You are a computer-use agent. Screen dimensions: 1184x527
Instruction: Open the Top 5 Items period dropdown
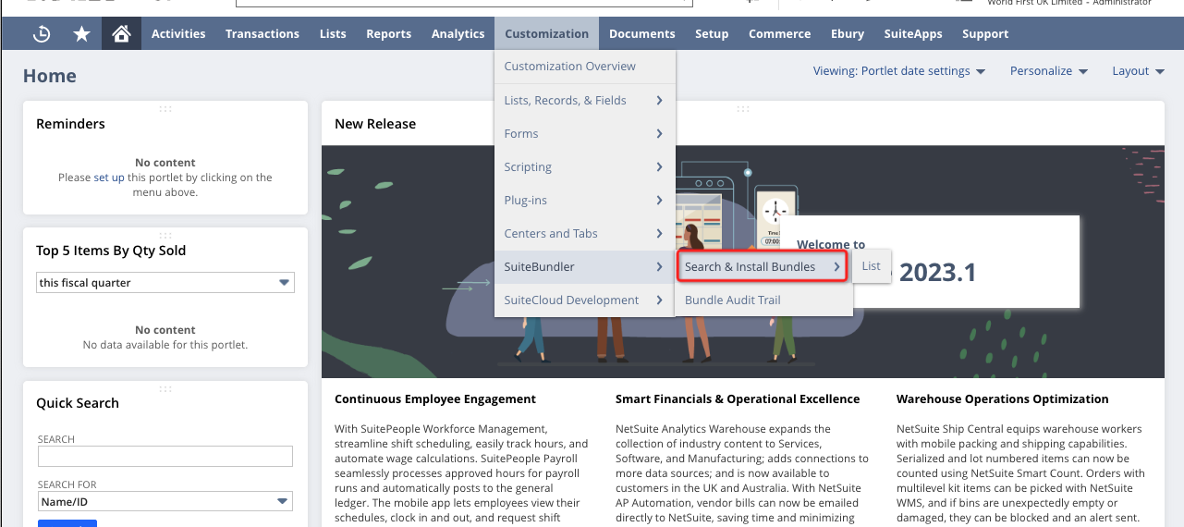pos(284,283)
